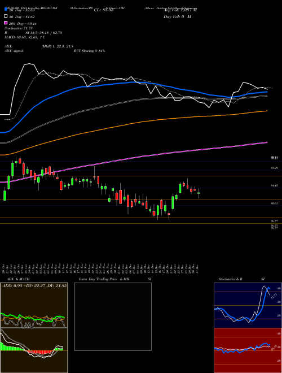This screenshot has height=373, width=282.
Task: Select the '50 Day = 81.62' legend text
Action: pos(21,17)
